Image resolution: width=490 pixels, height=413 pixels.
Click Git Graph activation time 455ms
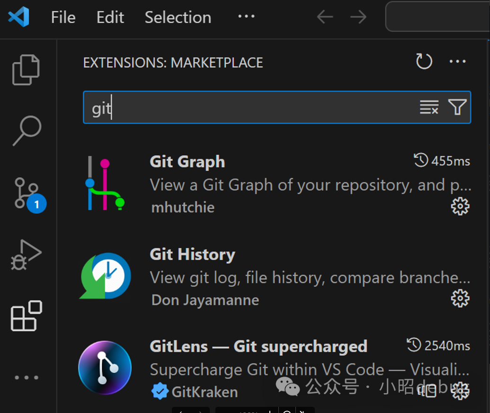442,161
